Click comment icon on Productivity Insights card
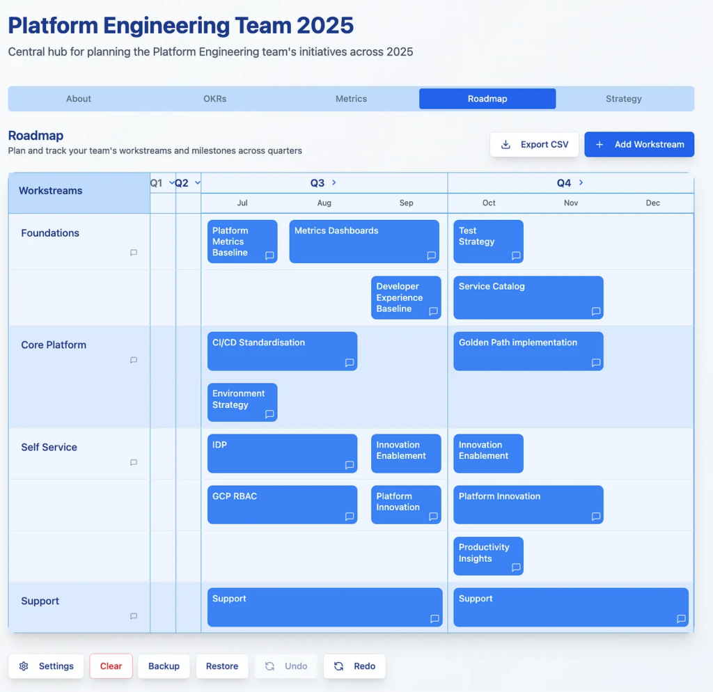713x692 pixels. pyautogui.click(x=516, y=567)
